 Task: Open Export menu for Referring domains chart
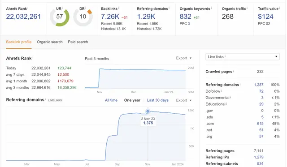tap(184, 100)
